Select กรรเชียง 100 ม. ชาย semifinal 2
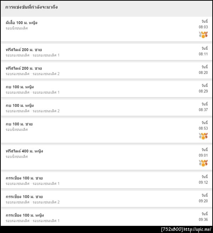213x233 pixels. pos(24,197)
